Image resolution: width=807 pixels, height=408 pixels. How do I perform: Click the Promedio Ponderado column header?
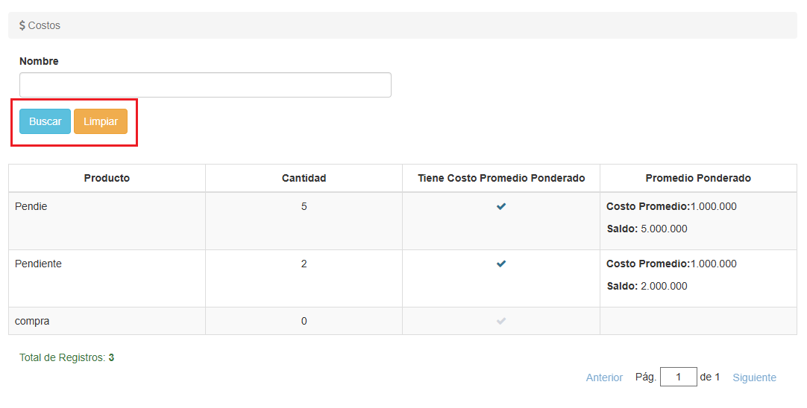tap(698, 178)
